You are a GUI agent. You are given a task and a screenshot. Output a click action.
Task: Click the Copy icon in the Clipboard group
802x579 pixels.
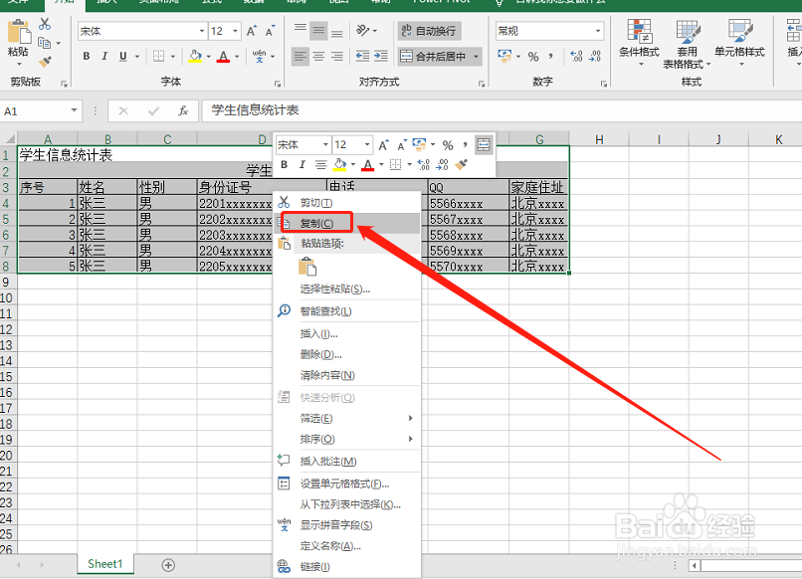[x=45, y=42]
